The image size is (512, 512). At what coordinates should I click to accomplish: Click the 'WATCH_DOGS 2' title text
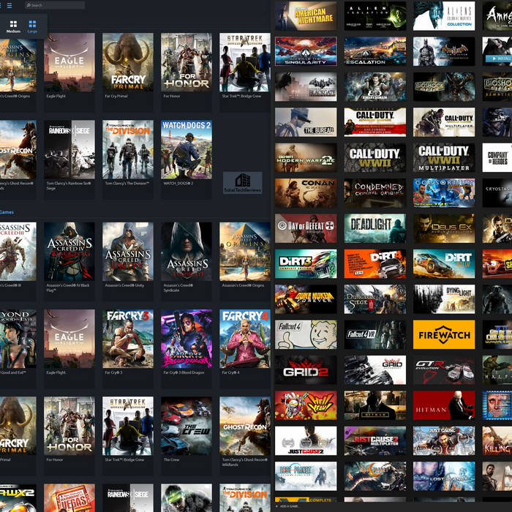(x=178, y=184)
